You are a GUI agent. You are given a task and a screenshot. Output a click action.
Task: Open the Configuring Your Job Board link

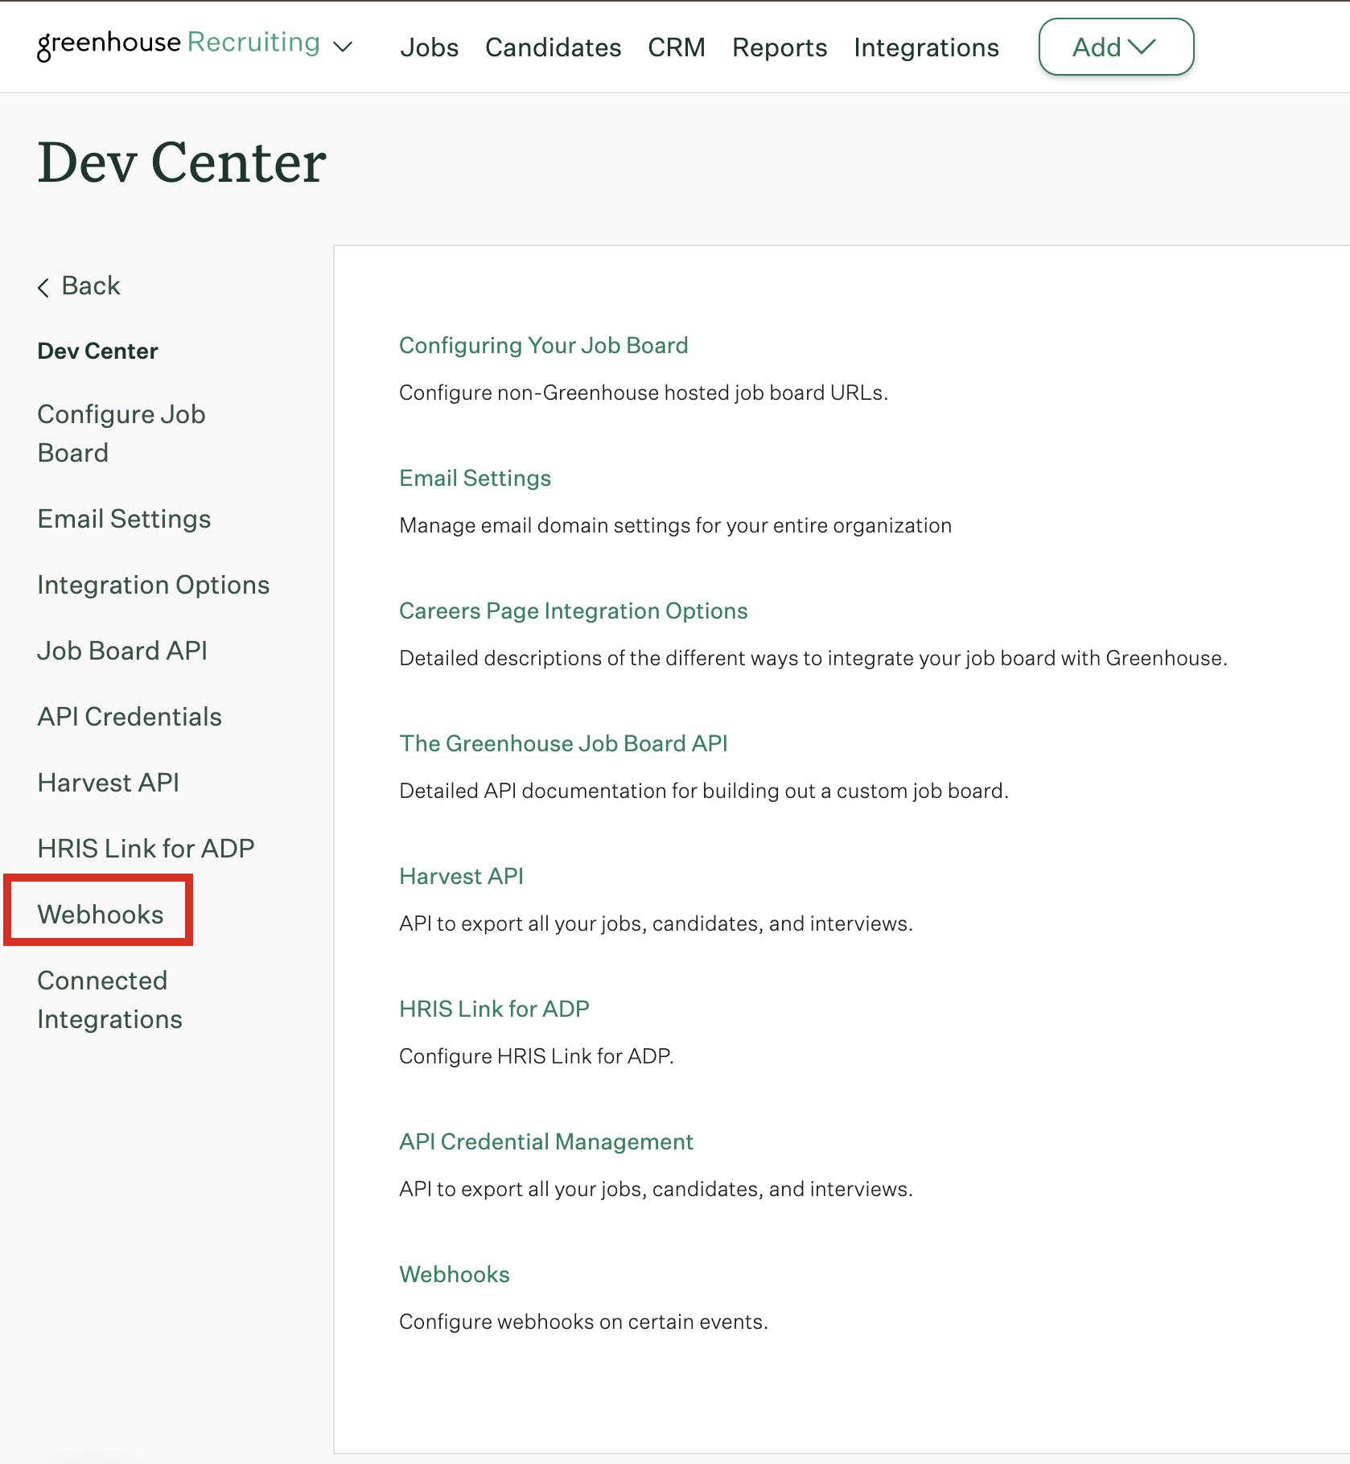(544, 345)
